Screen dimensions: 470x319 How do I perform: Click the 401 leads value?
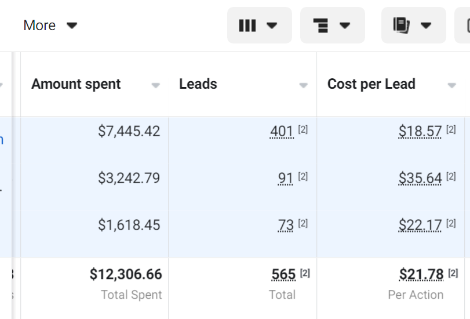(x=282, y=132)
